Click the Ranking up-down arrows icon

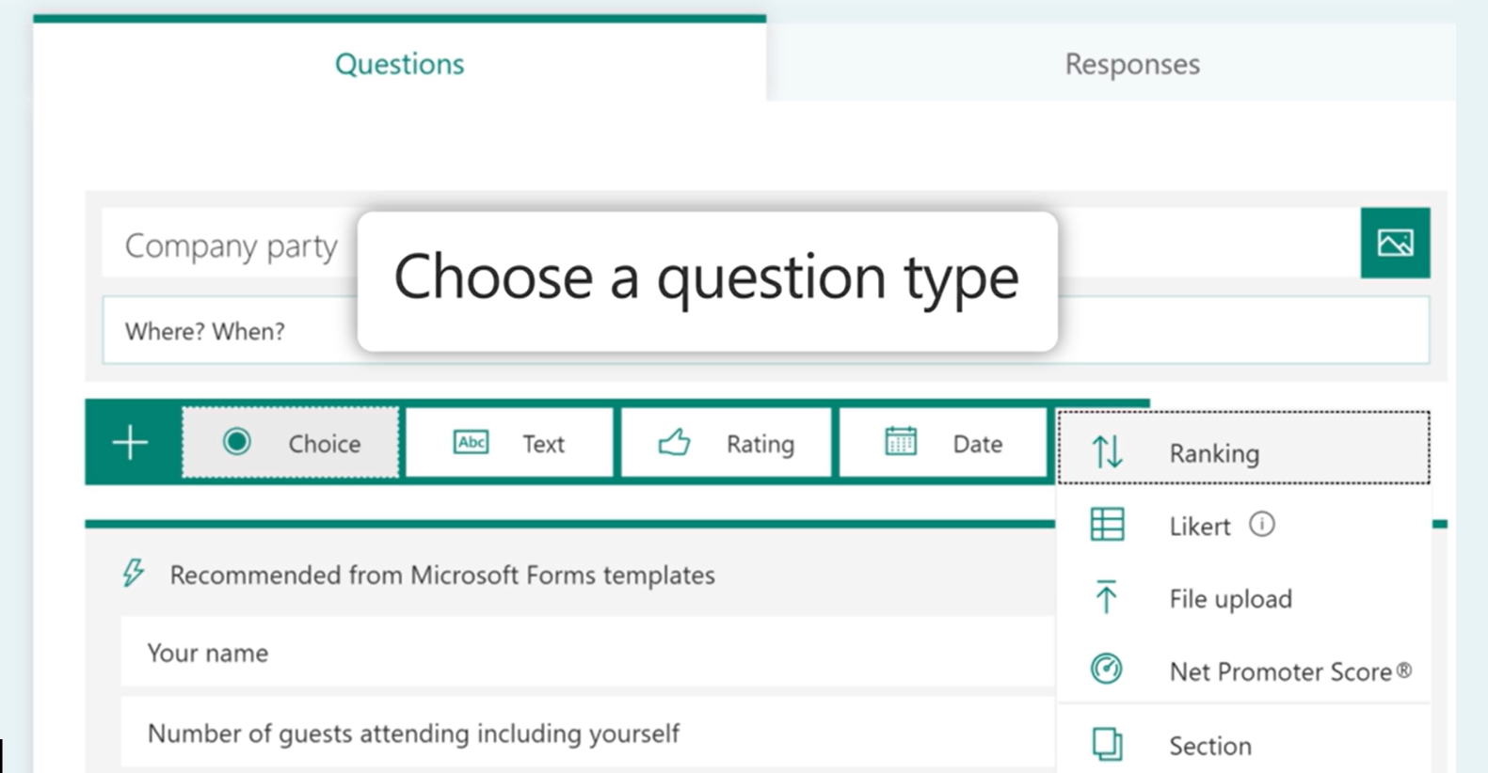point(1107,452)
